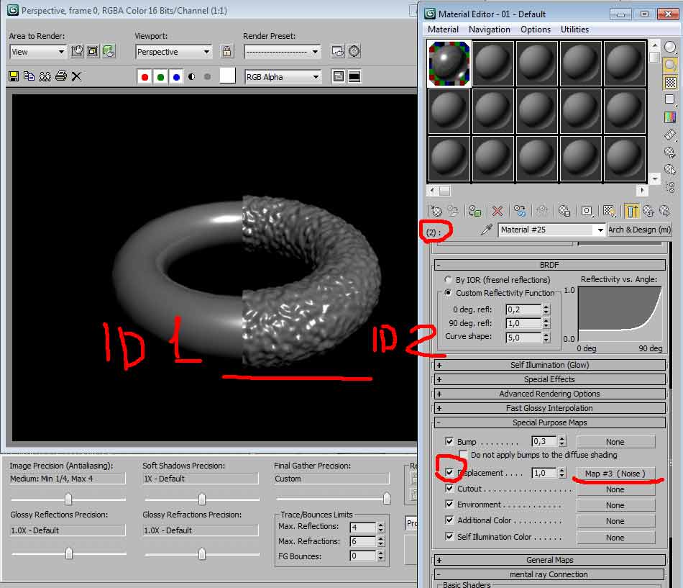Open the Edit Region tool in render window
The height and width of the screenshot is (588, 683).
coord(77,52)
